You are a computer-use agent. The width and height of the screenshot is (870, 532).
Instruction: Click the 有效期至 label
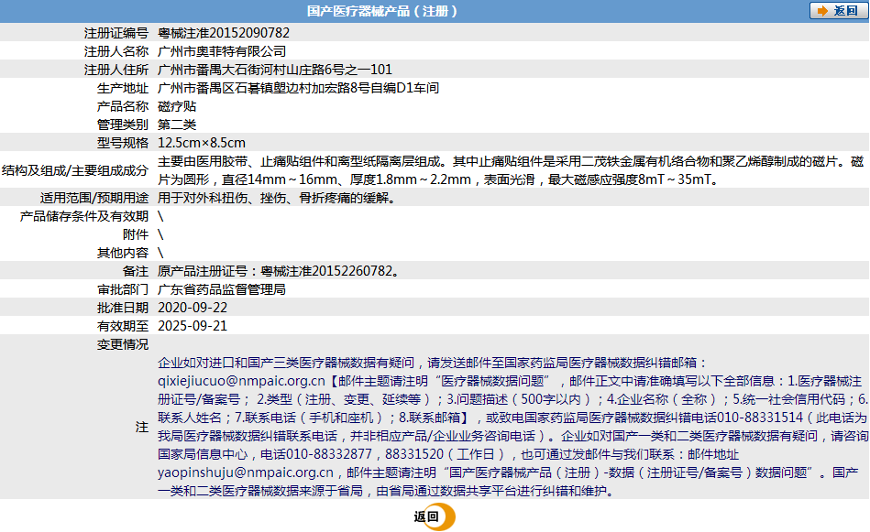pyautogui.click(x=123, y=325)
